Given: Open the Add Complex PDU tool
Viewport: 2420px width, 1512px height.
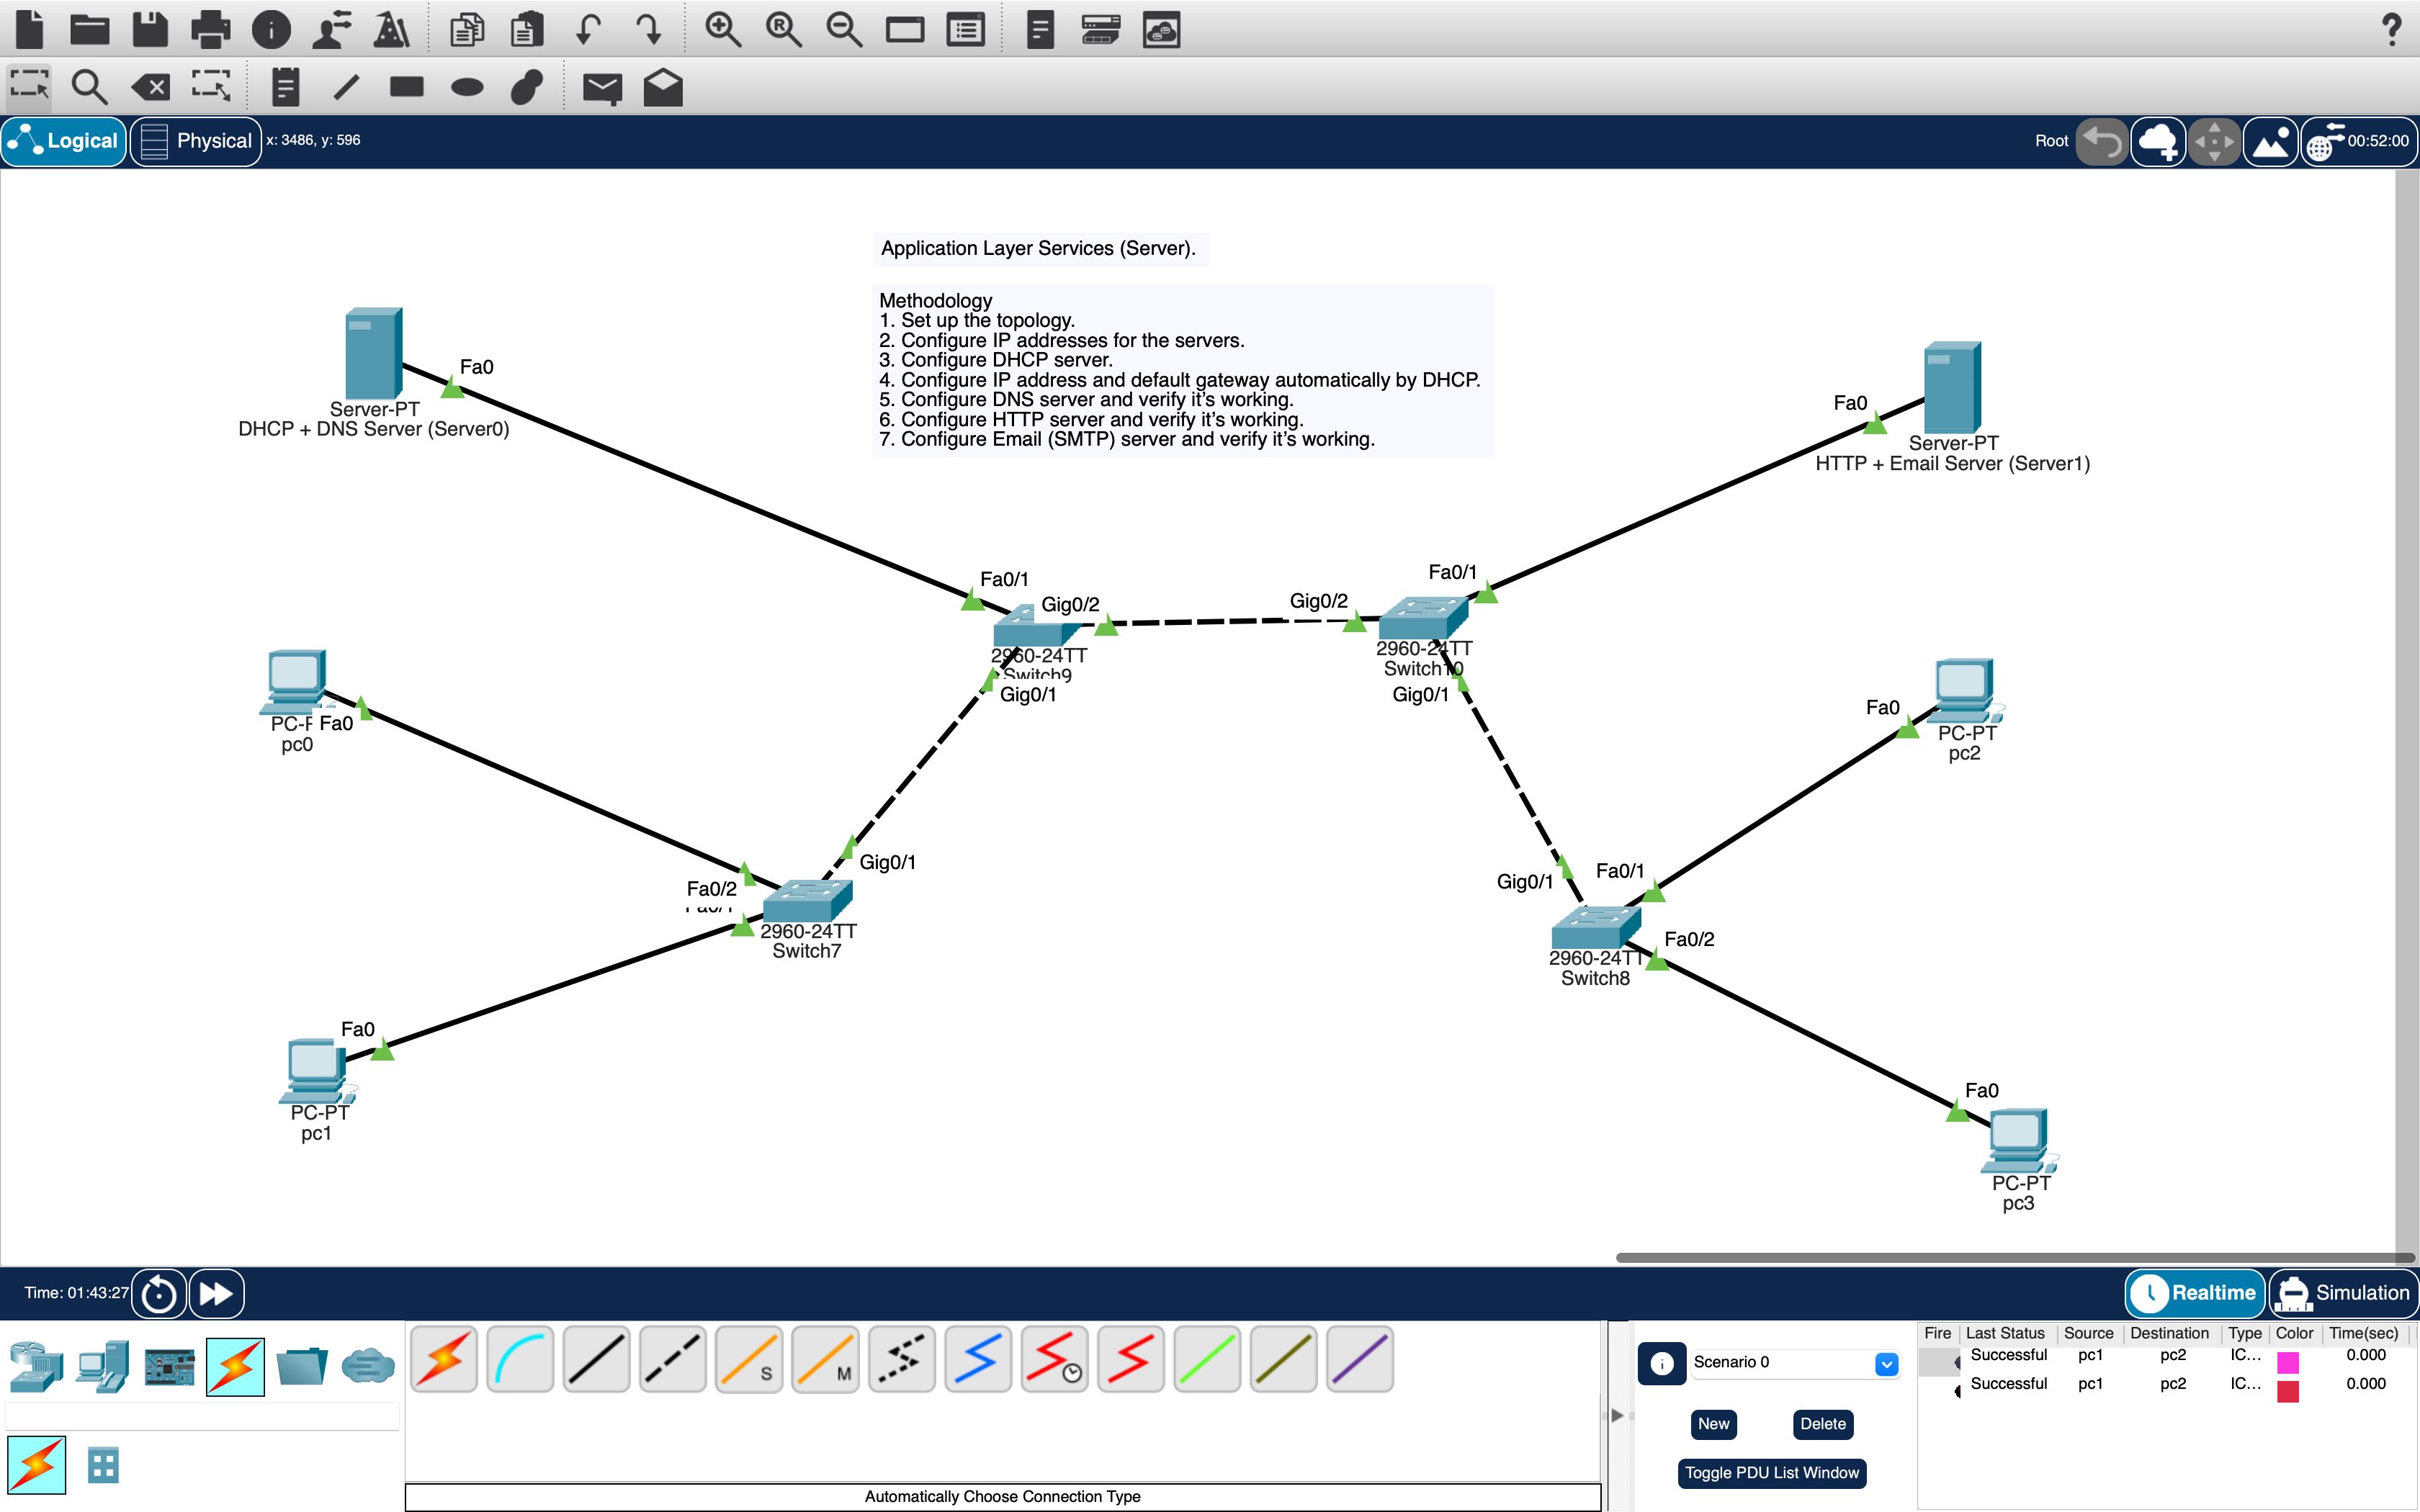Looking at the screenshot, I should pos(661,87).
